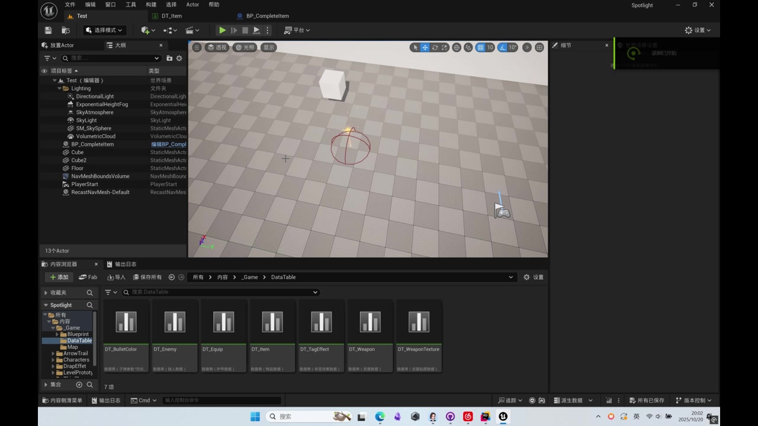Switch to the BP_CompleteItem tab
Viewport: 758px width, 426px height.
tap(267, 16)
